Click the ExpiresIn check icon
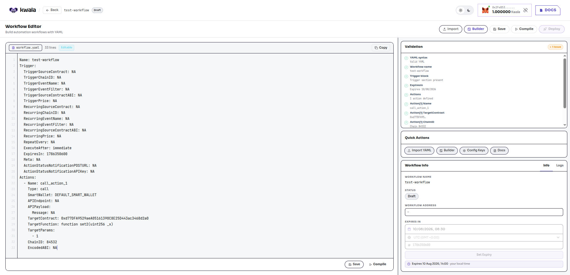 pos(406,86)
